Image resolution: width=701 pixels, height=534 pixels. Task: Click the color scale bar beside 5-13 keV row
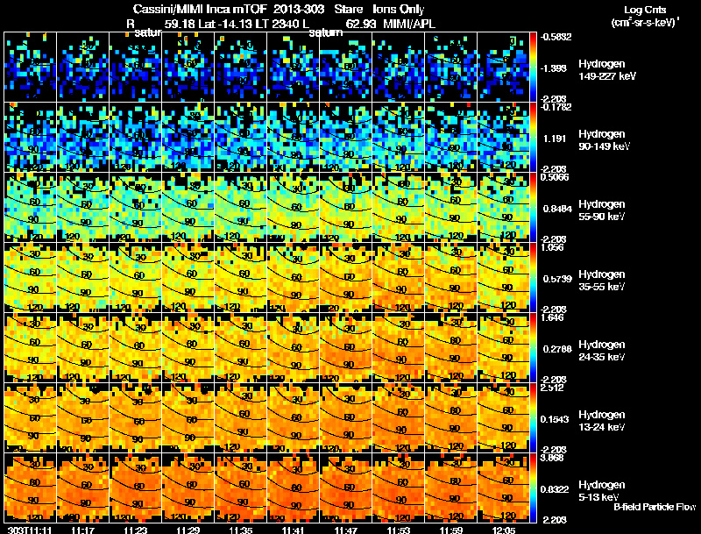click(534, 488)
